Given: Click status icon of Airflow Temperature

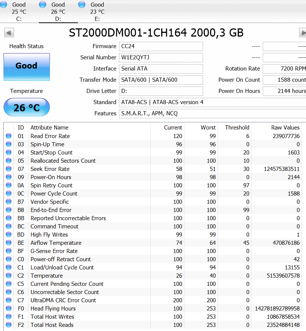Looking at the screenshot, I should pos(9,243).
